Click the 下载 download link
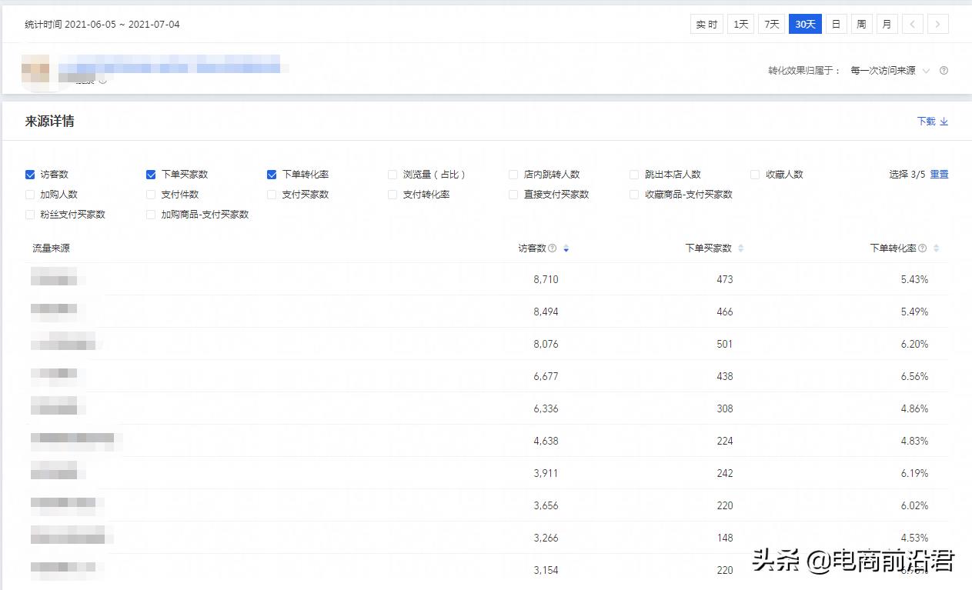The height and width of the screenshot is (590, 972). pos(932,122)
